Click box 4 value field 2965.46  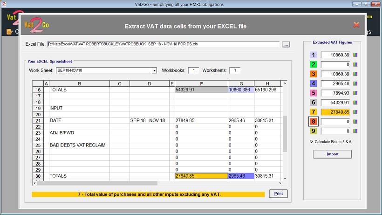tap(335, 83)
